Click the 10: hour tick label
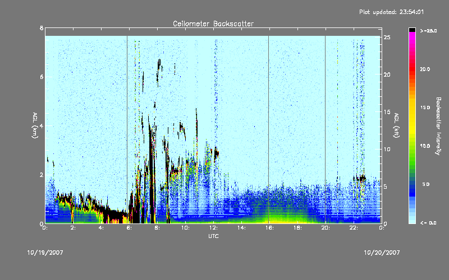 [x=185, y=228]
